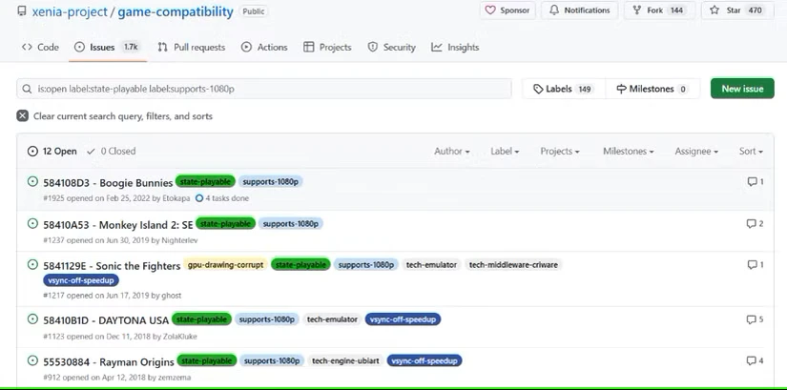Click supports-1080p label on Monkey Island 2
This screenshot has width=787, height=390.
(x=291, y=224)
